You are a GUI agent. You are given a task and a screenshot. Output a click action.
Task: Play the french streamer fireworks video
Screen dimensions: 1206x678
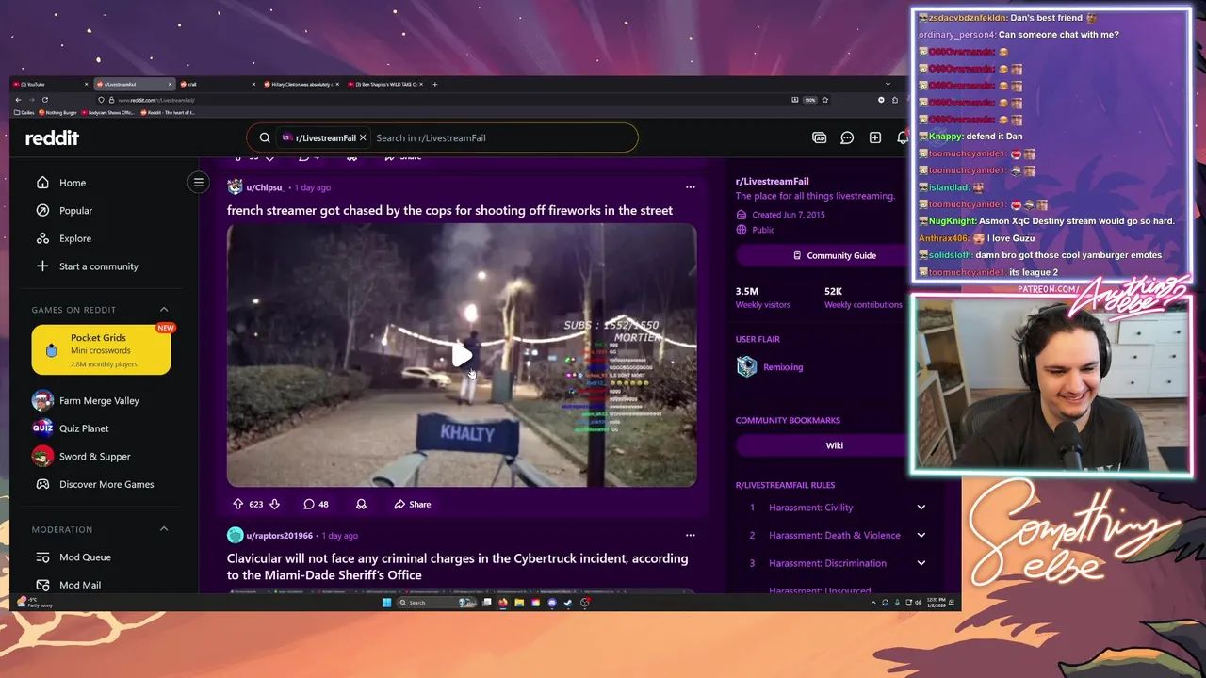[462, 355]
